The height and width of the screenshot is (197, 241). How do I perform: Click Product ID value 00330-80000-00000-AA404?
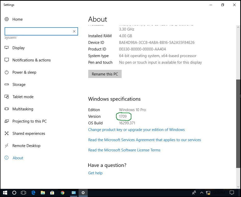[x=143, y=49]
